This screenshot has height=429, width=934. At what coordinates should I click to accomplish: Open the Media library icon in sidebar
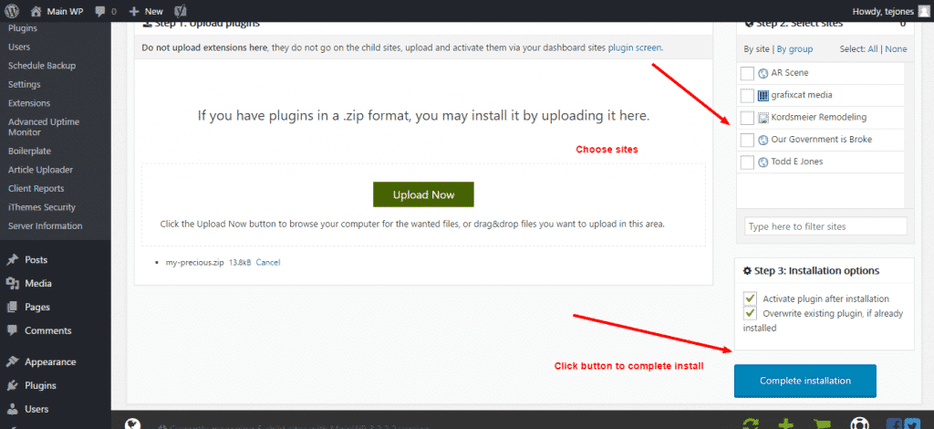[x=12, y=284]
